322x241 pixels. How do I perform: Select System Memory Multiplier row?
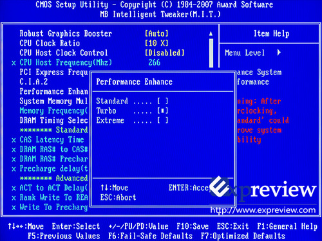tap(53, 101)
